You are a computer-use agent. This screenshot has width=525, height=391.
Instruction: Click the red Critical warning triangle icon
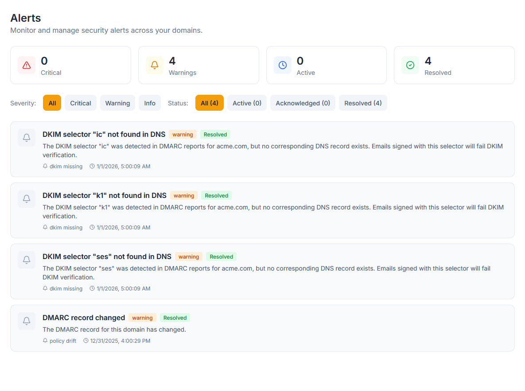(x=27, y=65)
